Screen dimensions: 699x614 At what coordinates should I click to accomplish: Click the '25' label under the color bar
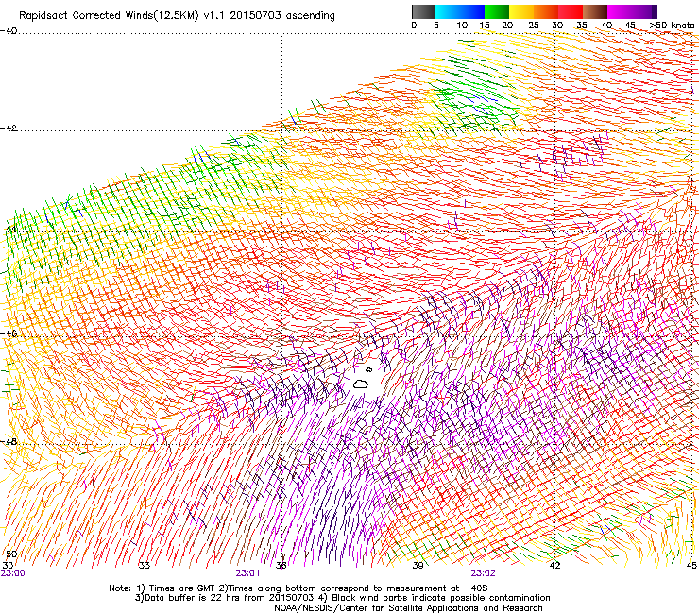pyautogui.click(x=533, y=26)
